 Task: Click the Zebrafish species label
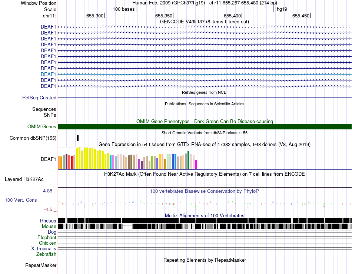coord(46,254)
